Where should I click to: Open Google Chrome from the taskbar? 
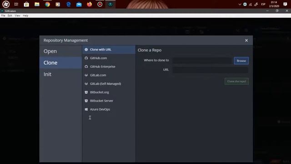(x=47, y=4)
